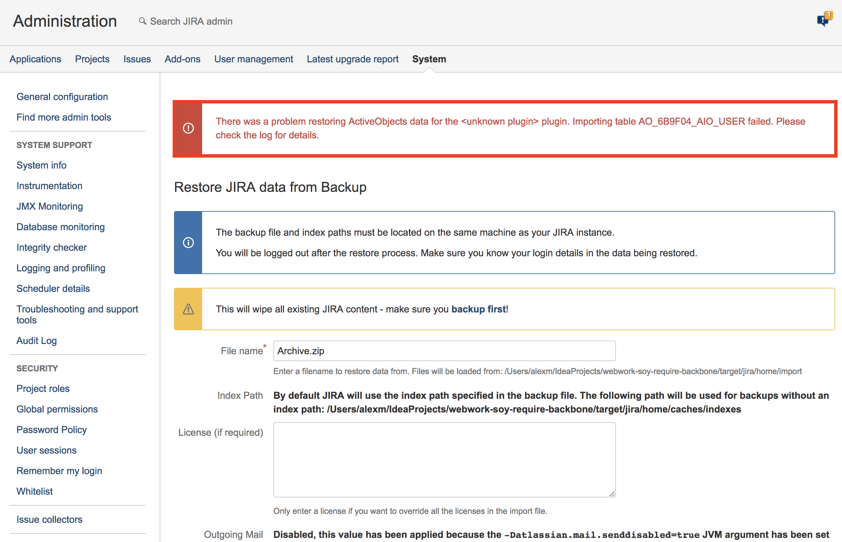Screen dimensions: 842x542
Task: Open the Applications tab
Action: coord(35,59)
